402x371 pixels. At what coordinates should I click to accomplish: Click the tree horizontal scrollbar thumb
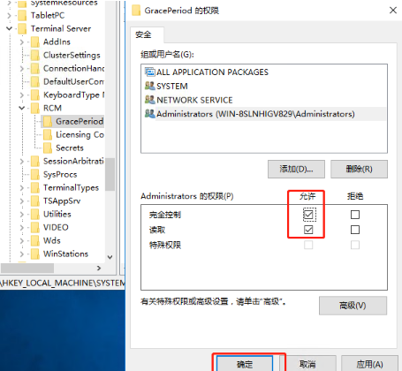click(x=27, y=268)
